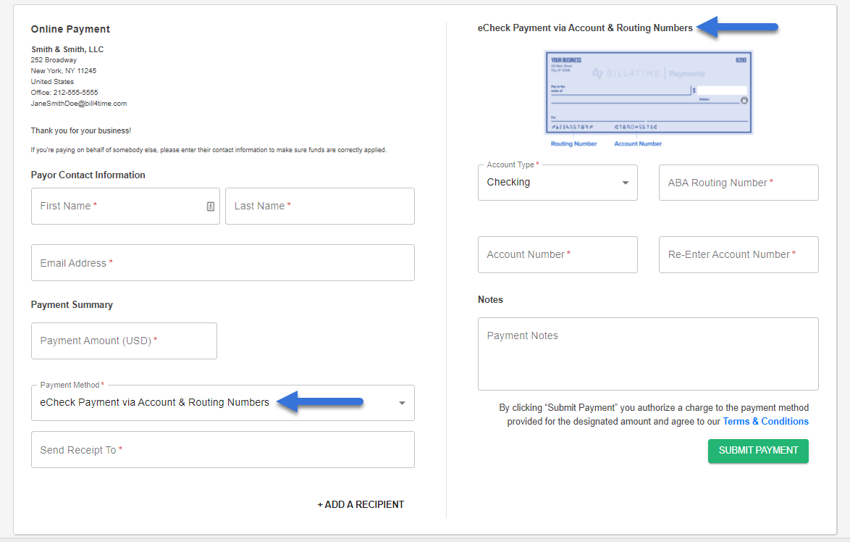This screenshot has height=542, width=850.
Task: Click the New York, NY 11245 line
Action: pos(64,71)
